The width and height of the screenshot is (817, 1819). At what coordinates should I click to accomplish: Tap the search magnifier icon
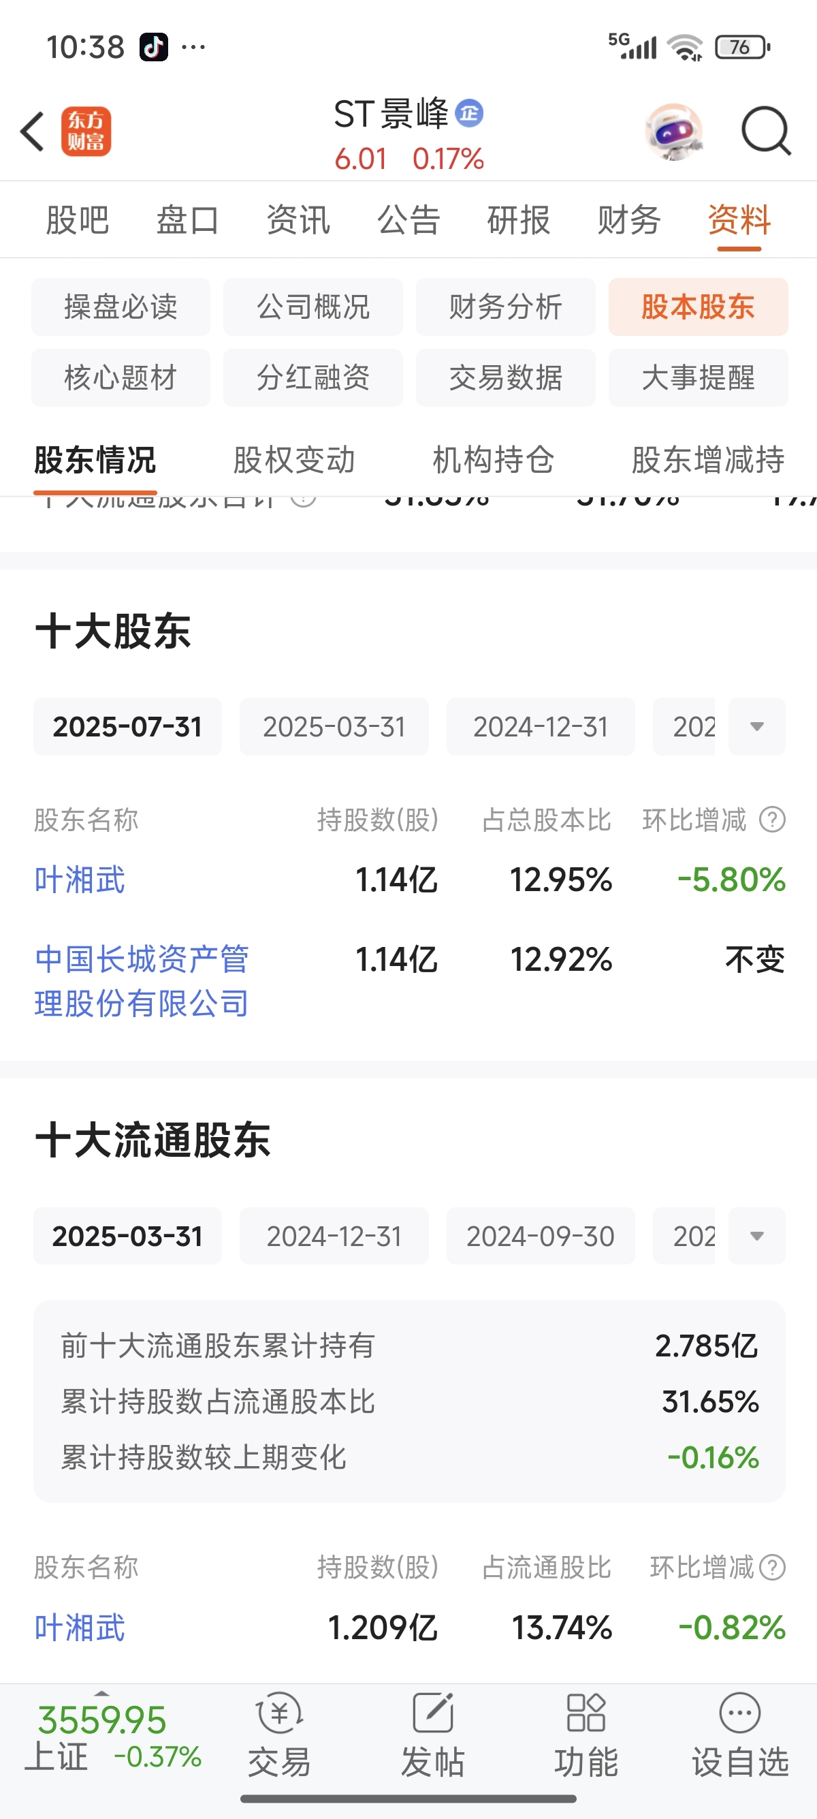[x=766, y=131]
